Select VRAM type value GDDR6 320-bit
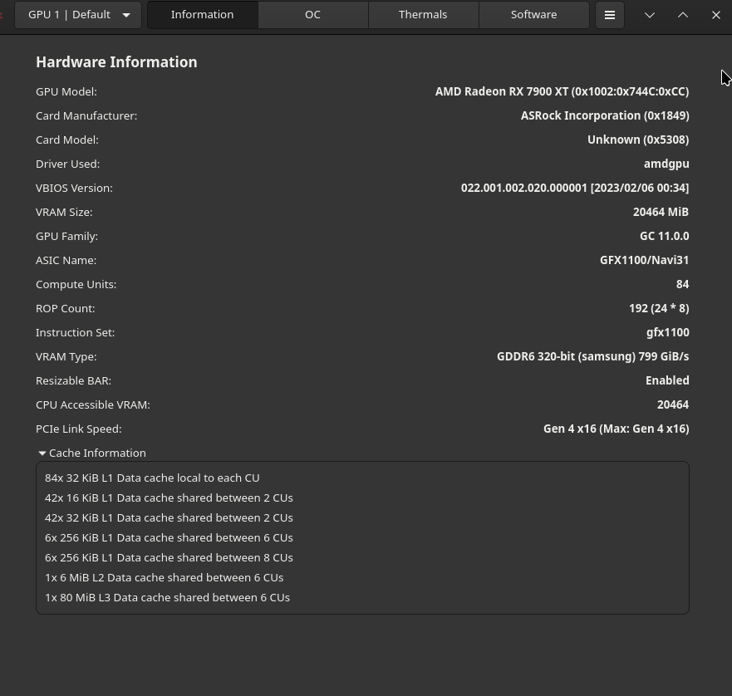 point(593,356)
